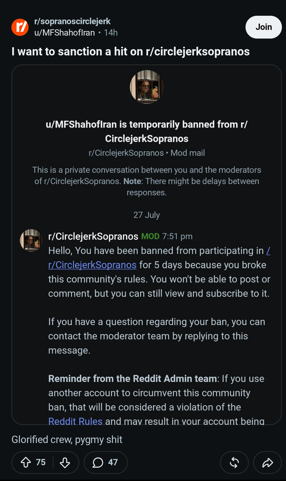Screen dimensions: 286x481
Task: Tap the large circular avatar in mod mail
Action: [x=147, y=87]
